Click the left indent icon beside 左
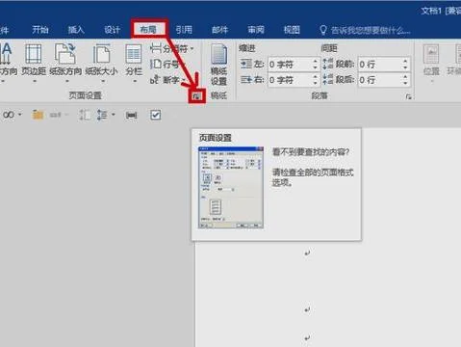The width and height of the screenshot is (461, 347). click(246, 64)
